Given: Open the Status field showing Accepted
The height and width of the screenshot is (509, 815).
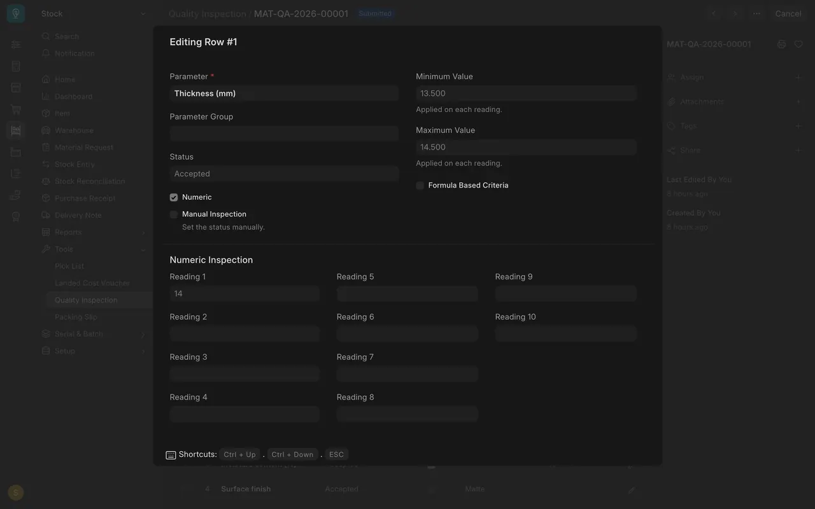Looking at the screenshot, I should (284, 174).
